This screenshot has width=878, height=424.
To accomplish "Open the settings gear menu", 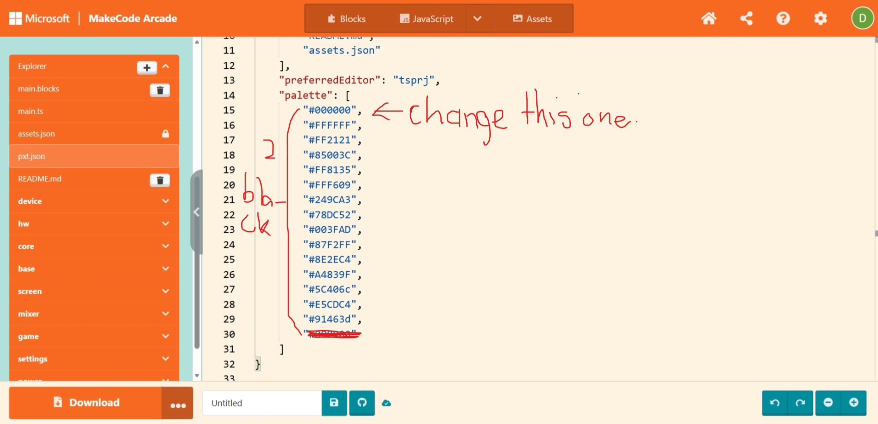I will [x=820, y=18].
